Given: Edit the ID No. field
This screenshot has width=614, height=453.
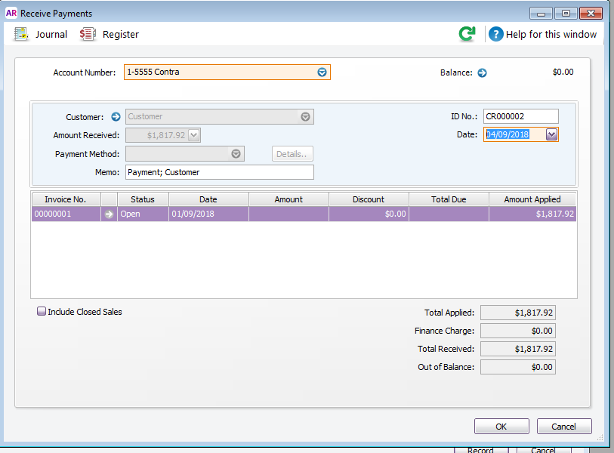Looking at the screenshot, I should coord(520,116).
